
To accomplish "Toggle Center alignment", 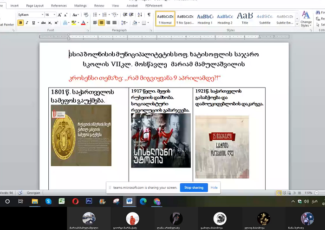I will [101, 23].
